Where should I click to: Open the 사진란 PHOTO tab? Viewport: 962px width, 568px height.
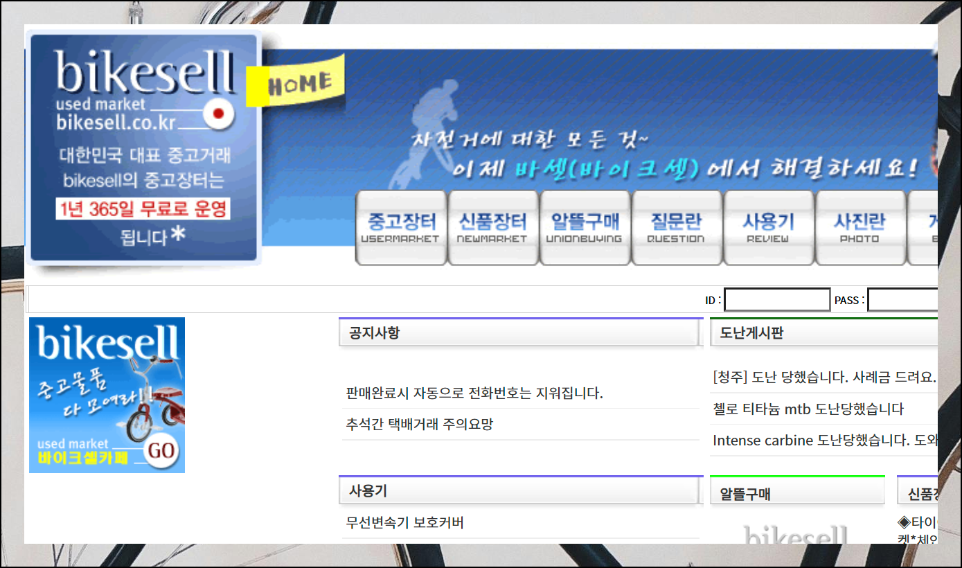pyautogui.click(x=859, y=228)
